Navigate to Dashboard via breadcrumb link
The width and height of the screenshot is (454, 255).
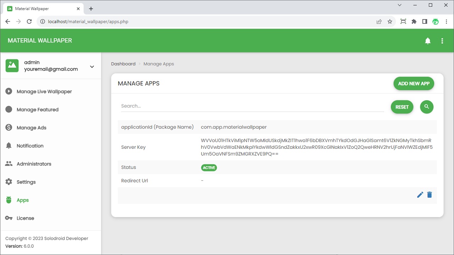click(123, 64)
